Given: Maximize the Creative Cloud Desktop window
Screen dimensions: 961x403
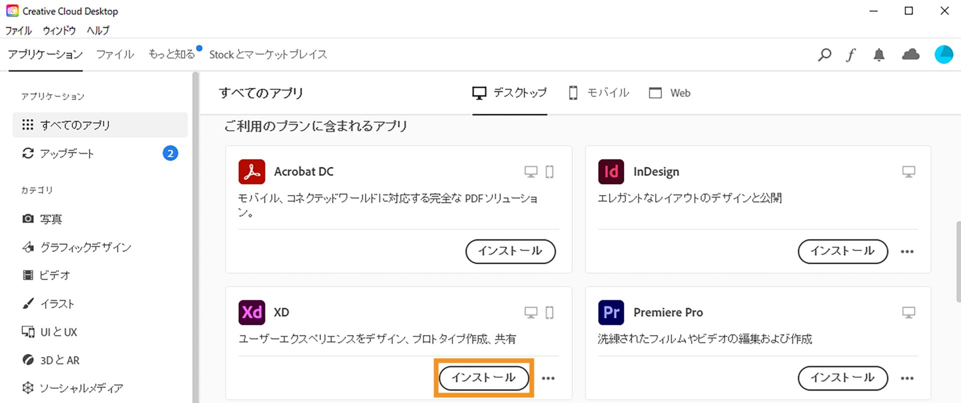Looking at the screenshot, I should point(909,11).
